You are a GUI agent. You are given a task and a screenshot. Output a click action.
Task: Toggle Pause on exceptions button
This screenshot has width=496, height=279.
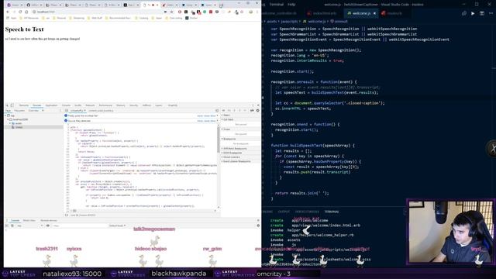pos(257,110)
